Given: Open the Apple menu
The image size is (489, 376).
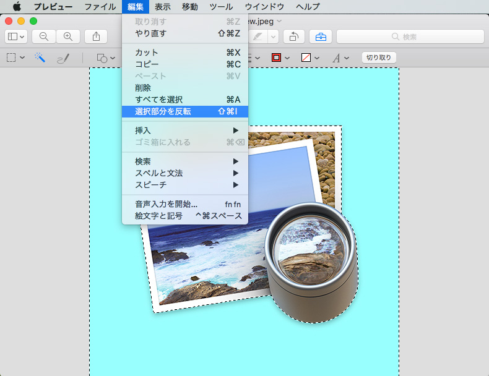Looking at the screenshot, I should click(x=17, y=7).
